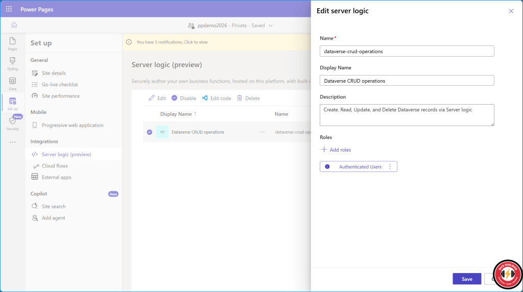
Task: Click the Home icon below the header
Action: [14, 25]
